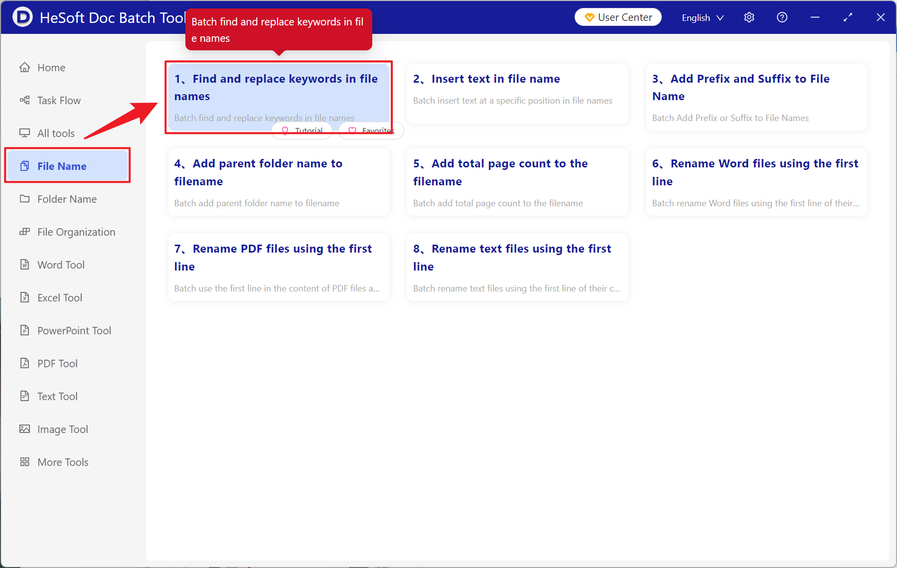Click the Task Flow icon

click(x=24, y=100)
